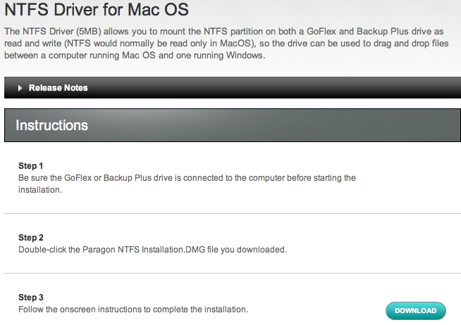
Task: Click the Paragon NTFS Installation.DMG instruction text
Action: coord(152,250)
